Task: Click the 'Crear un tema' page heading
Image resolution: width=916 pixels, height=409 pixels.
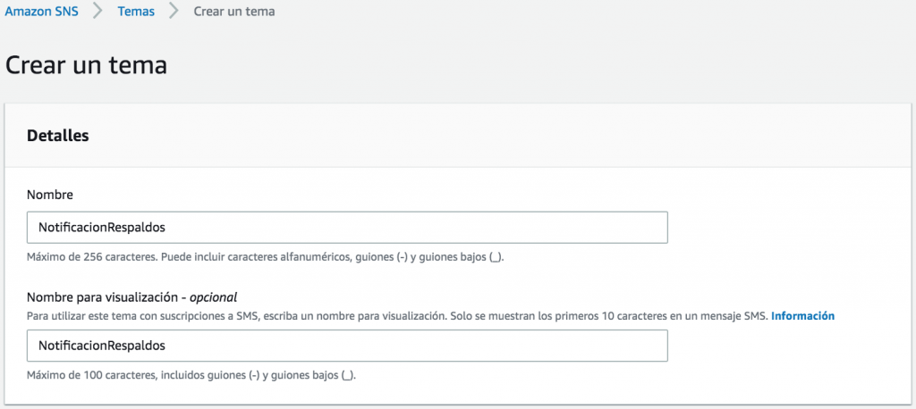Action: (87, 65)
